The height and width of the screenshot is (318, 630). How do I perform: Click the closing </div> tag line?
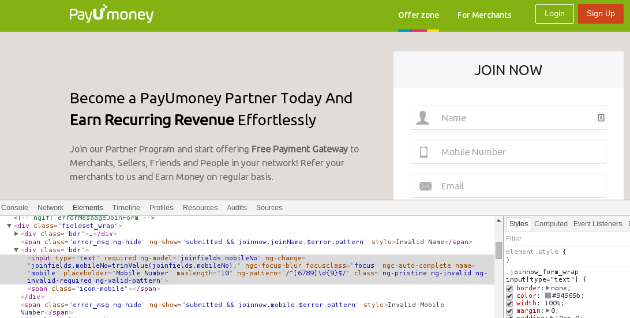[32, 297]
